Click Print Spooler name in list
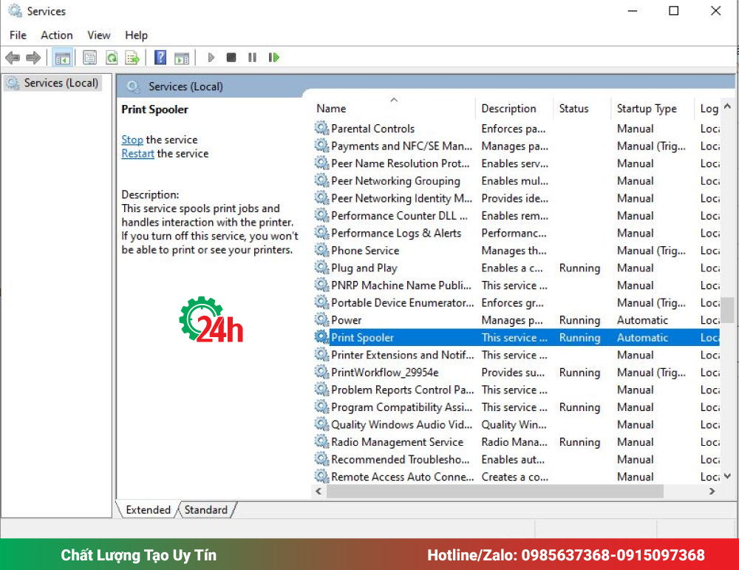Screen dimensions: 739x570 click(362, 338)
